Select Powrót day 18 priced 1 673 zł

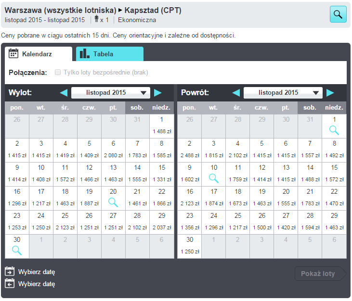(x=238, y=198)
